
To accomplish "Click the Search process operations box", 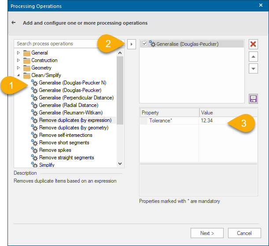I will point(57,44).
